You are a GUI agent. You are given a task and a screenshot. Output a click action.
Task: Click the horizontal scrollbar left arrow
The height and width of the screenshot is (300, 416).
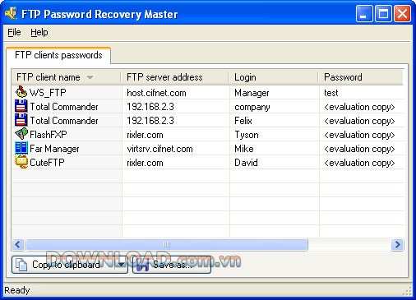coord(18,244)
